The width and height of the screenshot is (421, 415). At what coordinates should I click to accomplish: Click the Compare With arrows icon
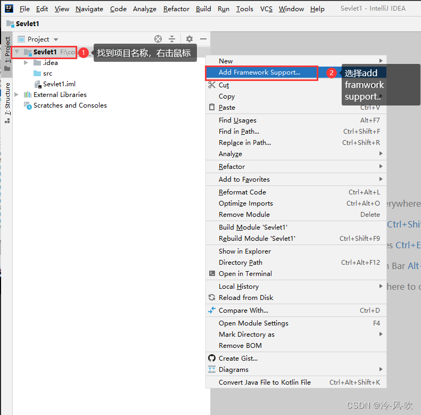click(212, 310)
